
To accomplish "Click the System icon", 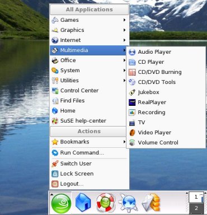I will click(55, 71).
